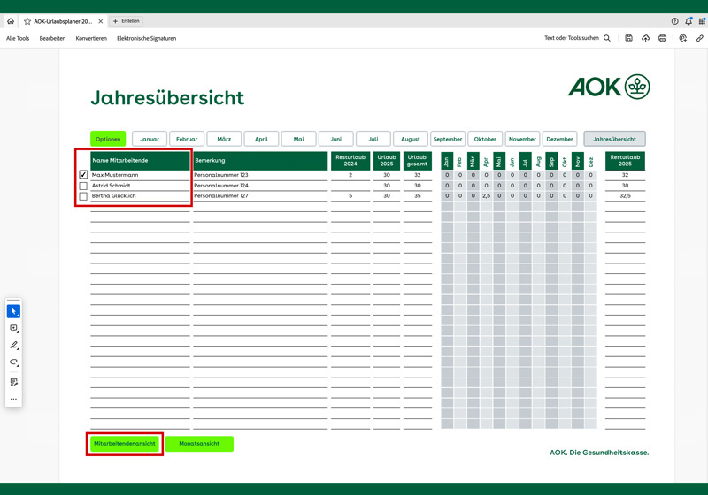708x495 pixels.
Task: Switch to the August tab
Action: pos(411,139)
